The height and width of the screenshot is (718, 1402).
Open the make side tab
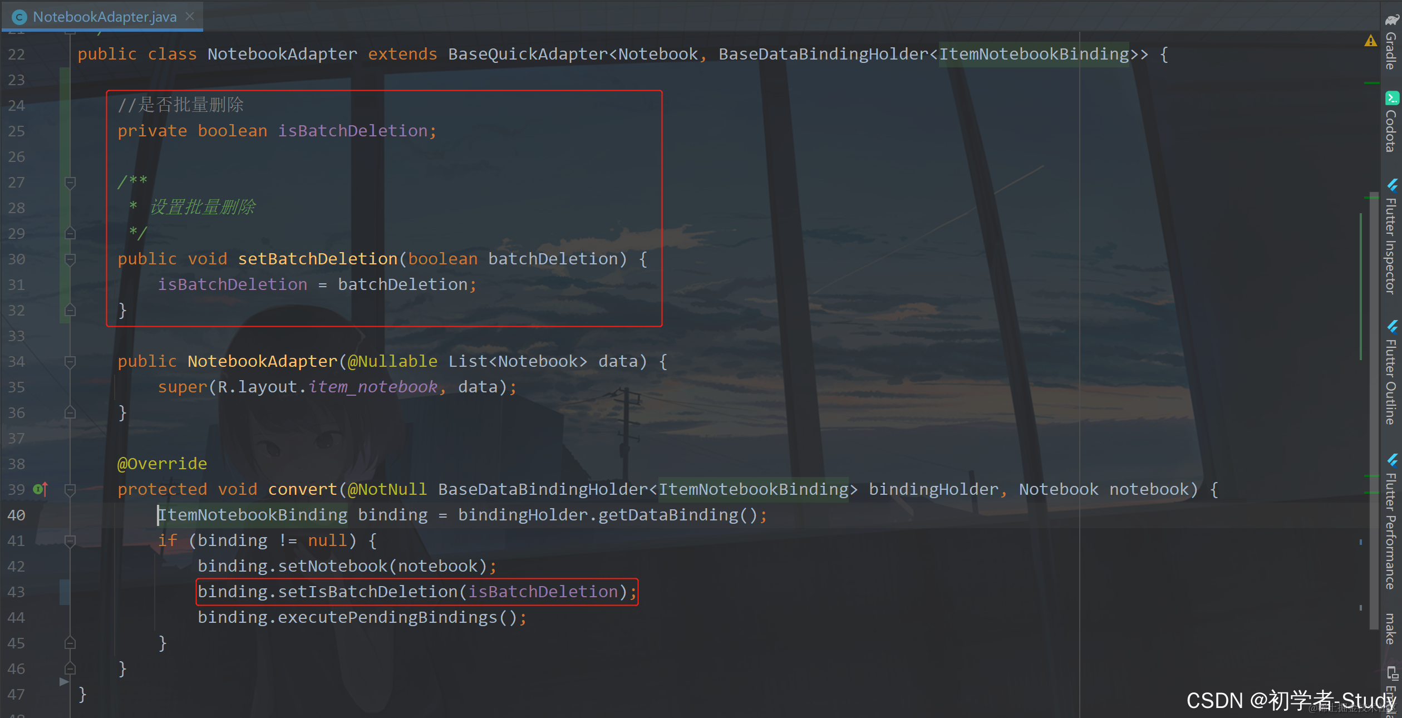(x=1391, y=629)
